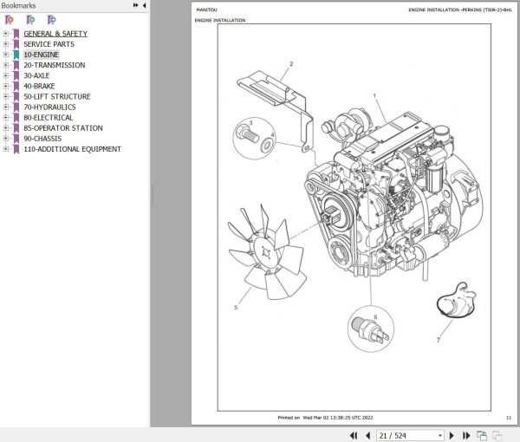
Task: Click the 'ENGINE INSTALLATION' page heading text
Action: pos(220,20)
